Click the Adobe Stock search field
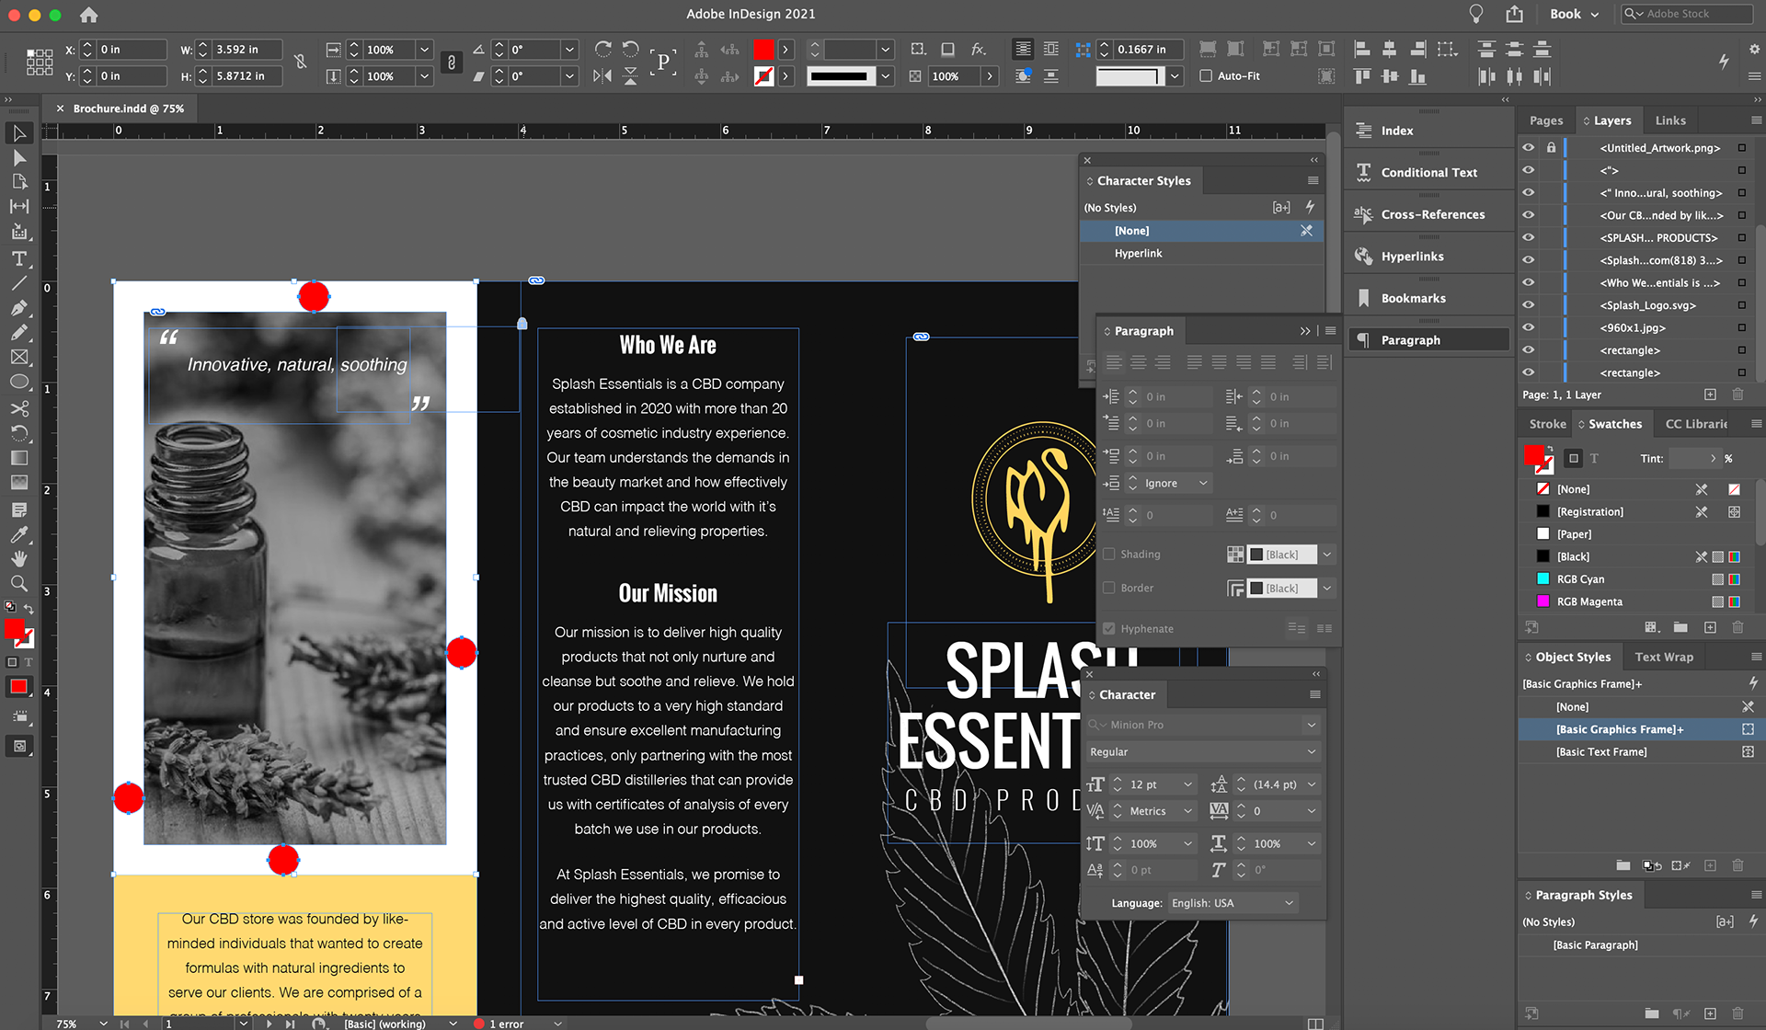 [x=1688, y=14]
